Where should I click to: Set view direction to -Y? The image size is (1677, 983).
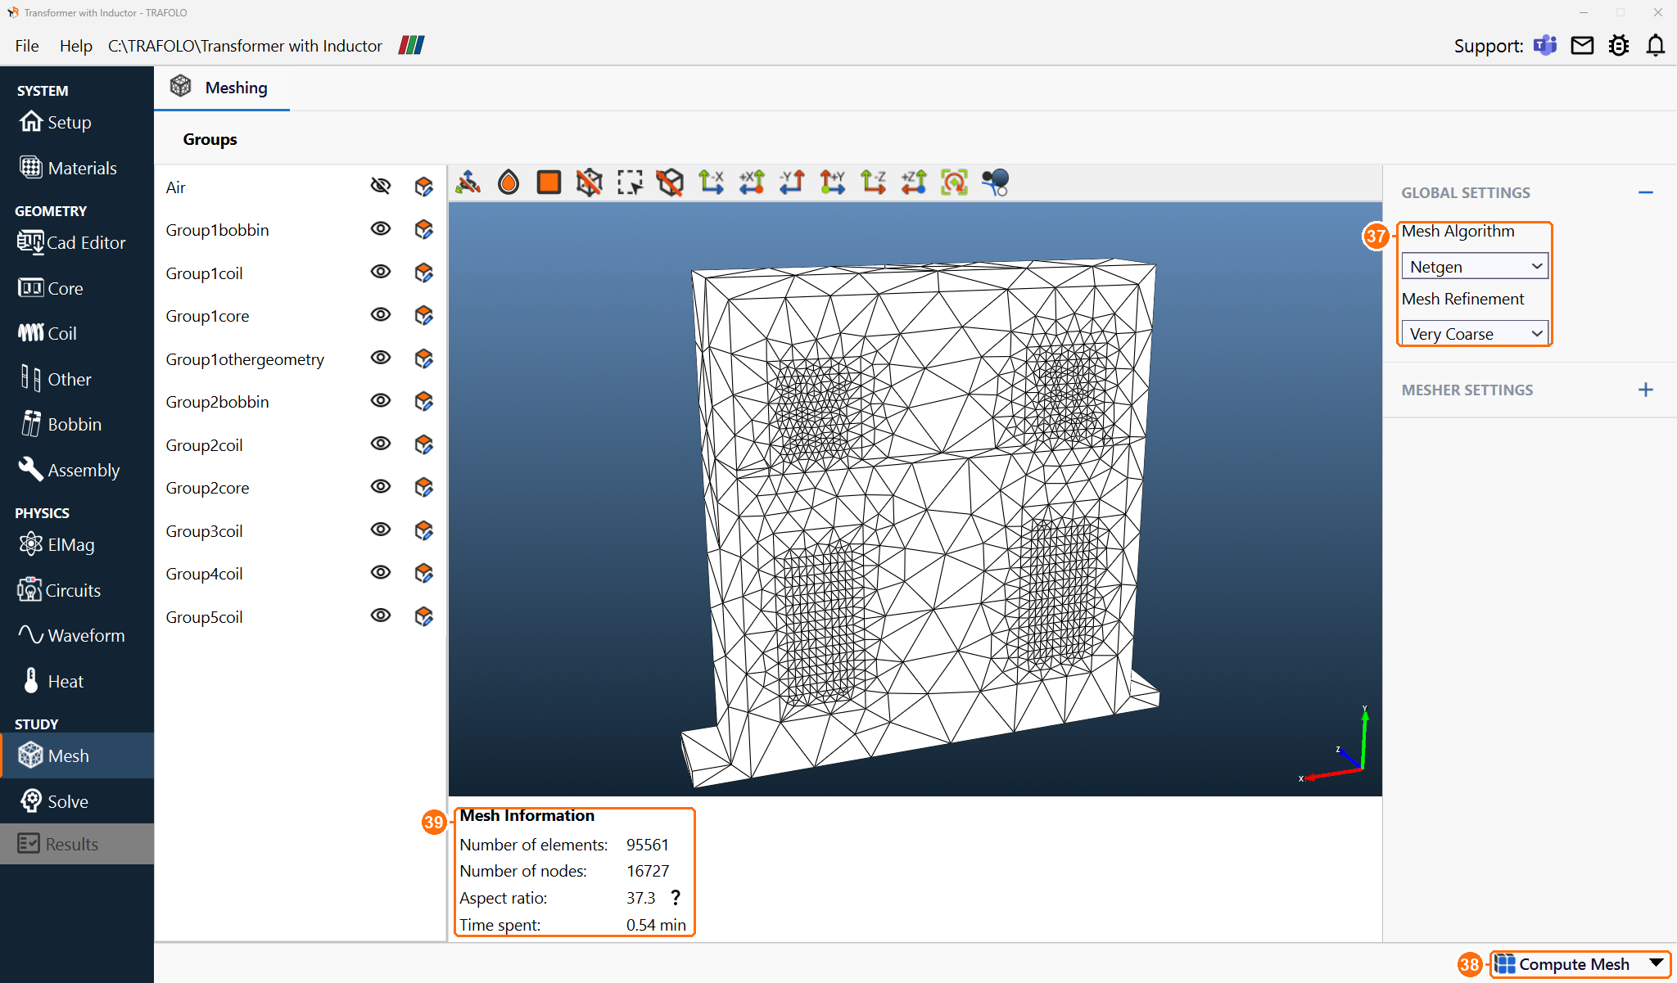tap(792, 182)
